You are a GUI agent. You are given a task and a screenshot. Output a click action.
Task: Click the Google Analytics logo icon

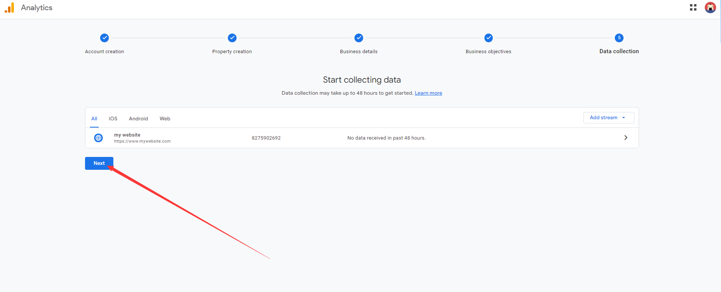point(9,8)
